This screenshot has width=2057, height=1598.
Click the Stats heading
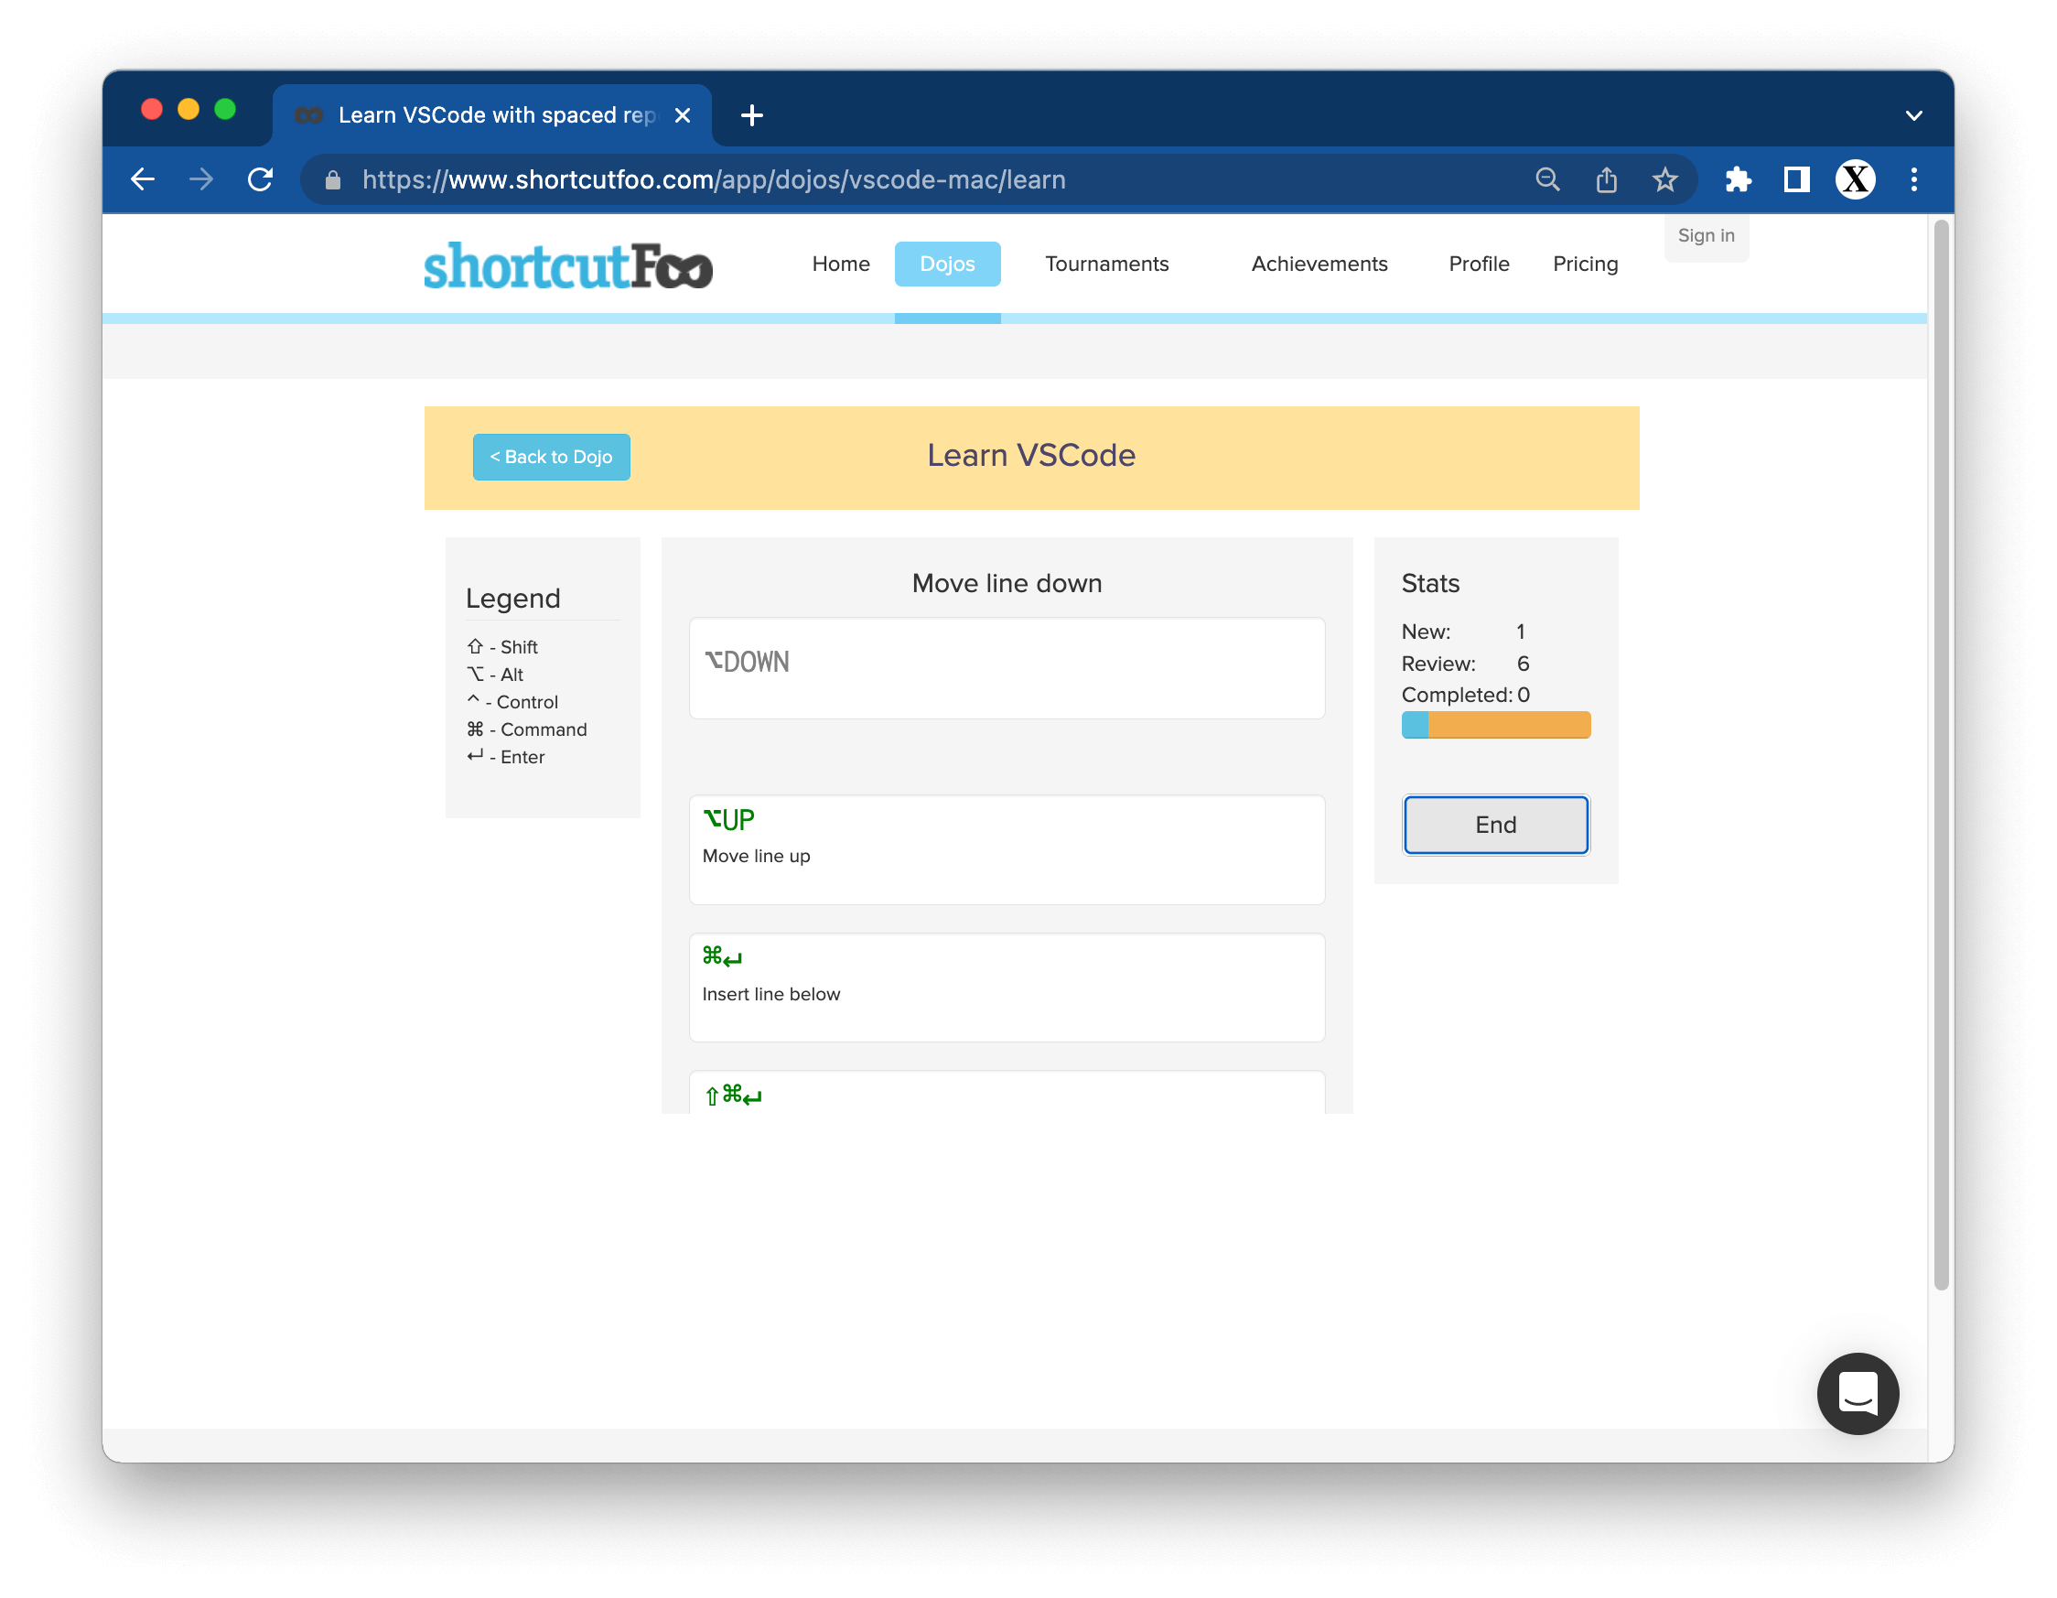pos(1431,583)
